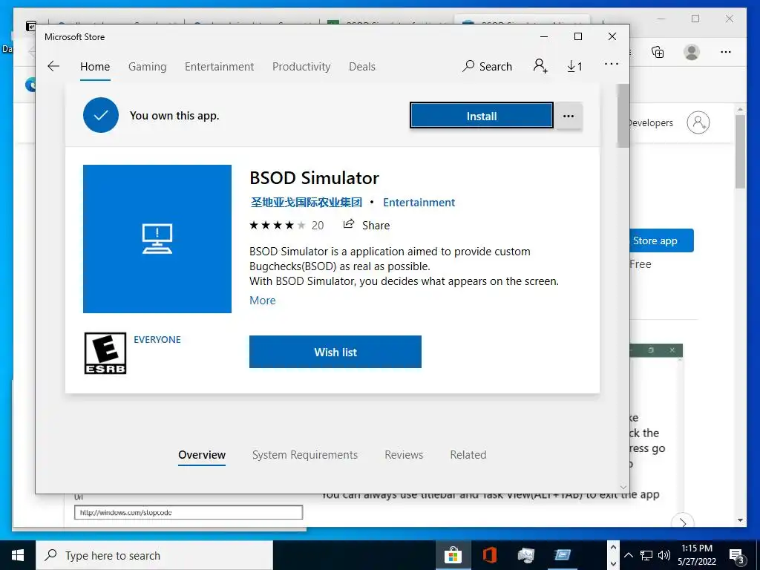Open the publisher 圣地亚戈国际农业集团 link
The image size is (760, 570).
(307, 203)
